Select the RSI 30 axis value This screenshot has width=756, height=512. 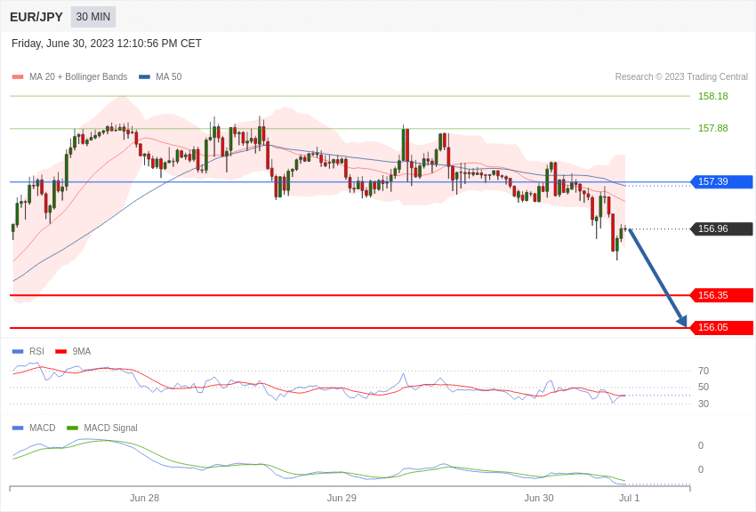(x=704, y=404)
